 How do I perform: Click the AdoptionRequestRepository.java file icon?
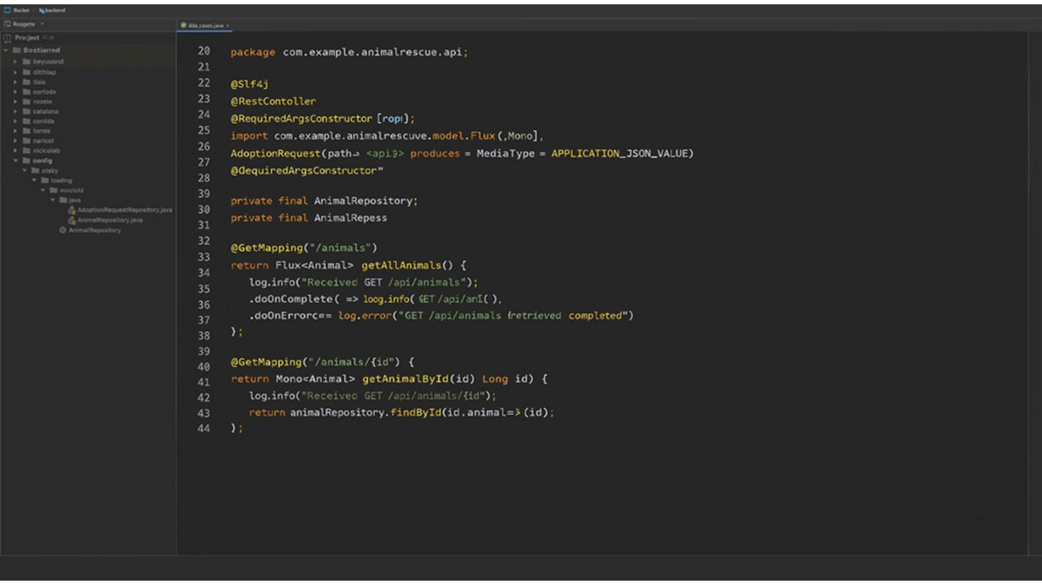[72, 210]
